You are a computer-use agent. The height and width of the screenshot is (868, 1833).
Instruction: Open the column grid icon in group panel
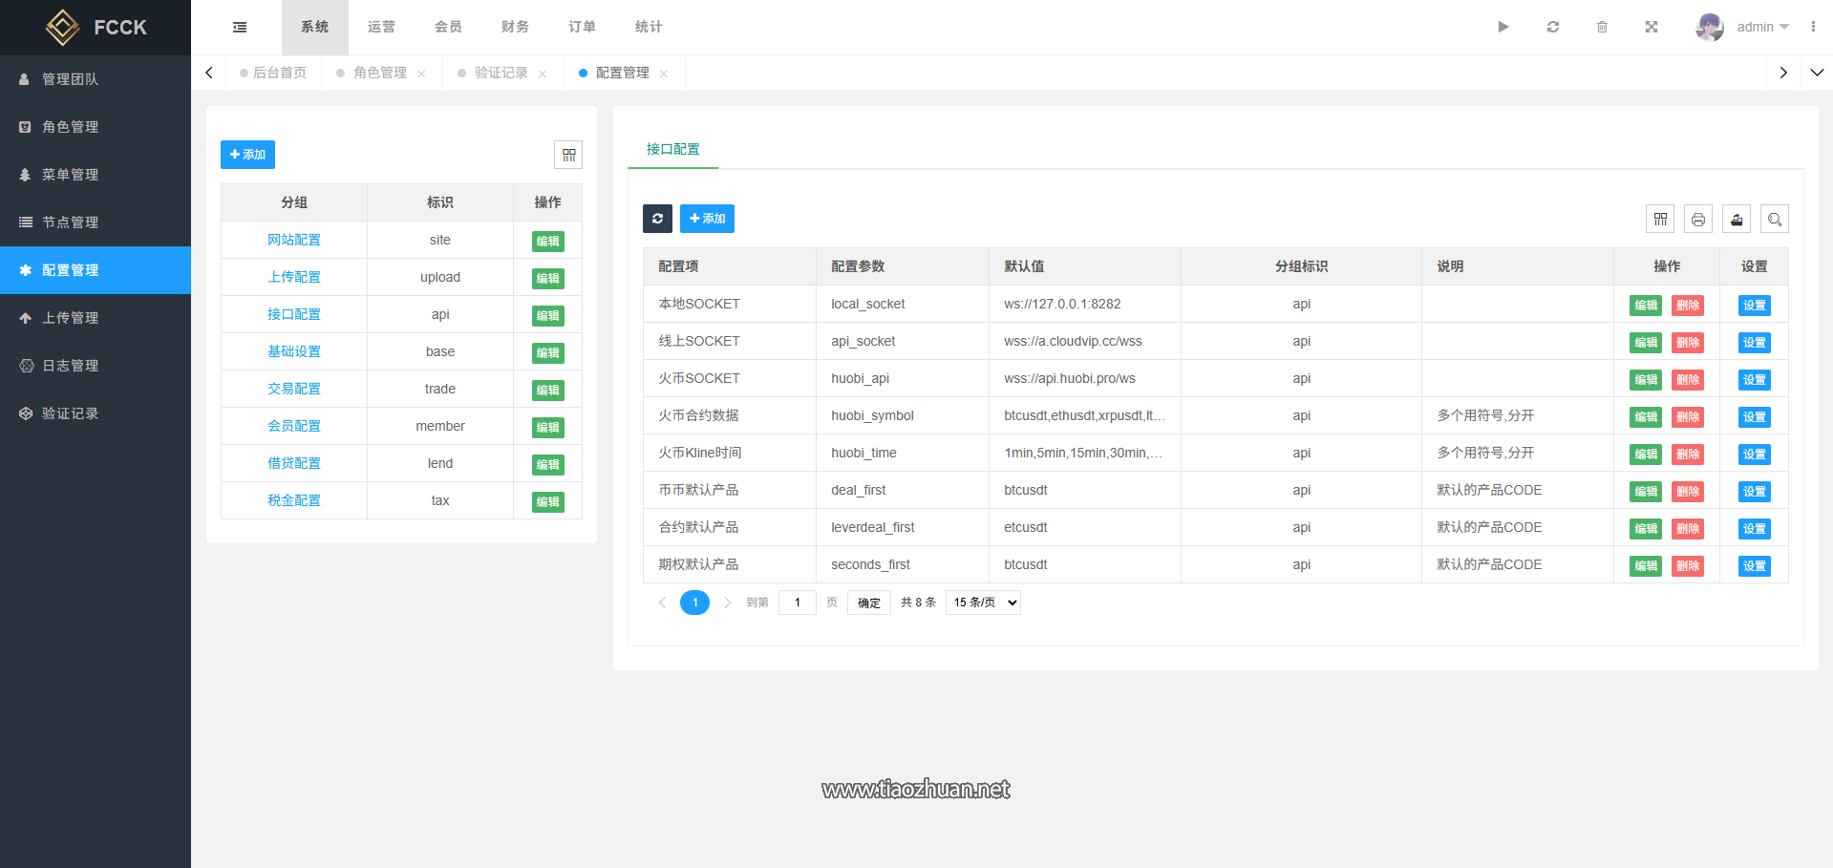[568, 155]
